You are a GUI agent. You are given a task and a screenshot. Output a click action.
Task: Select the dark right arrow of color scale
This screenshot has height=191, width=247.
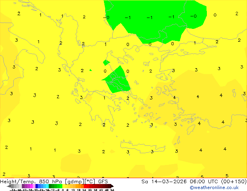[x=112, y=186]
